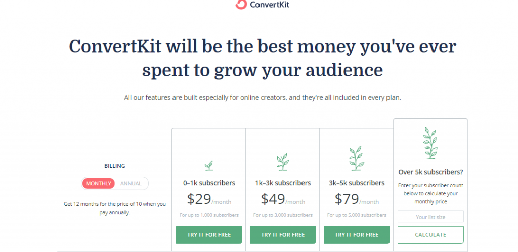Screen dimensions: 518x252
Task: Click the $29 price label
Action: 199,199
